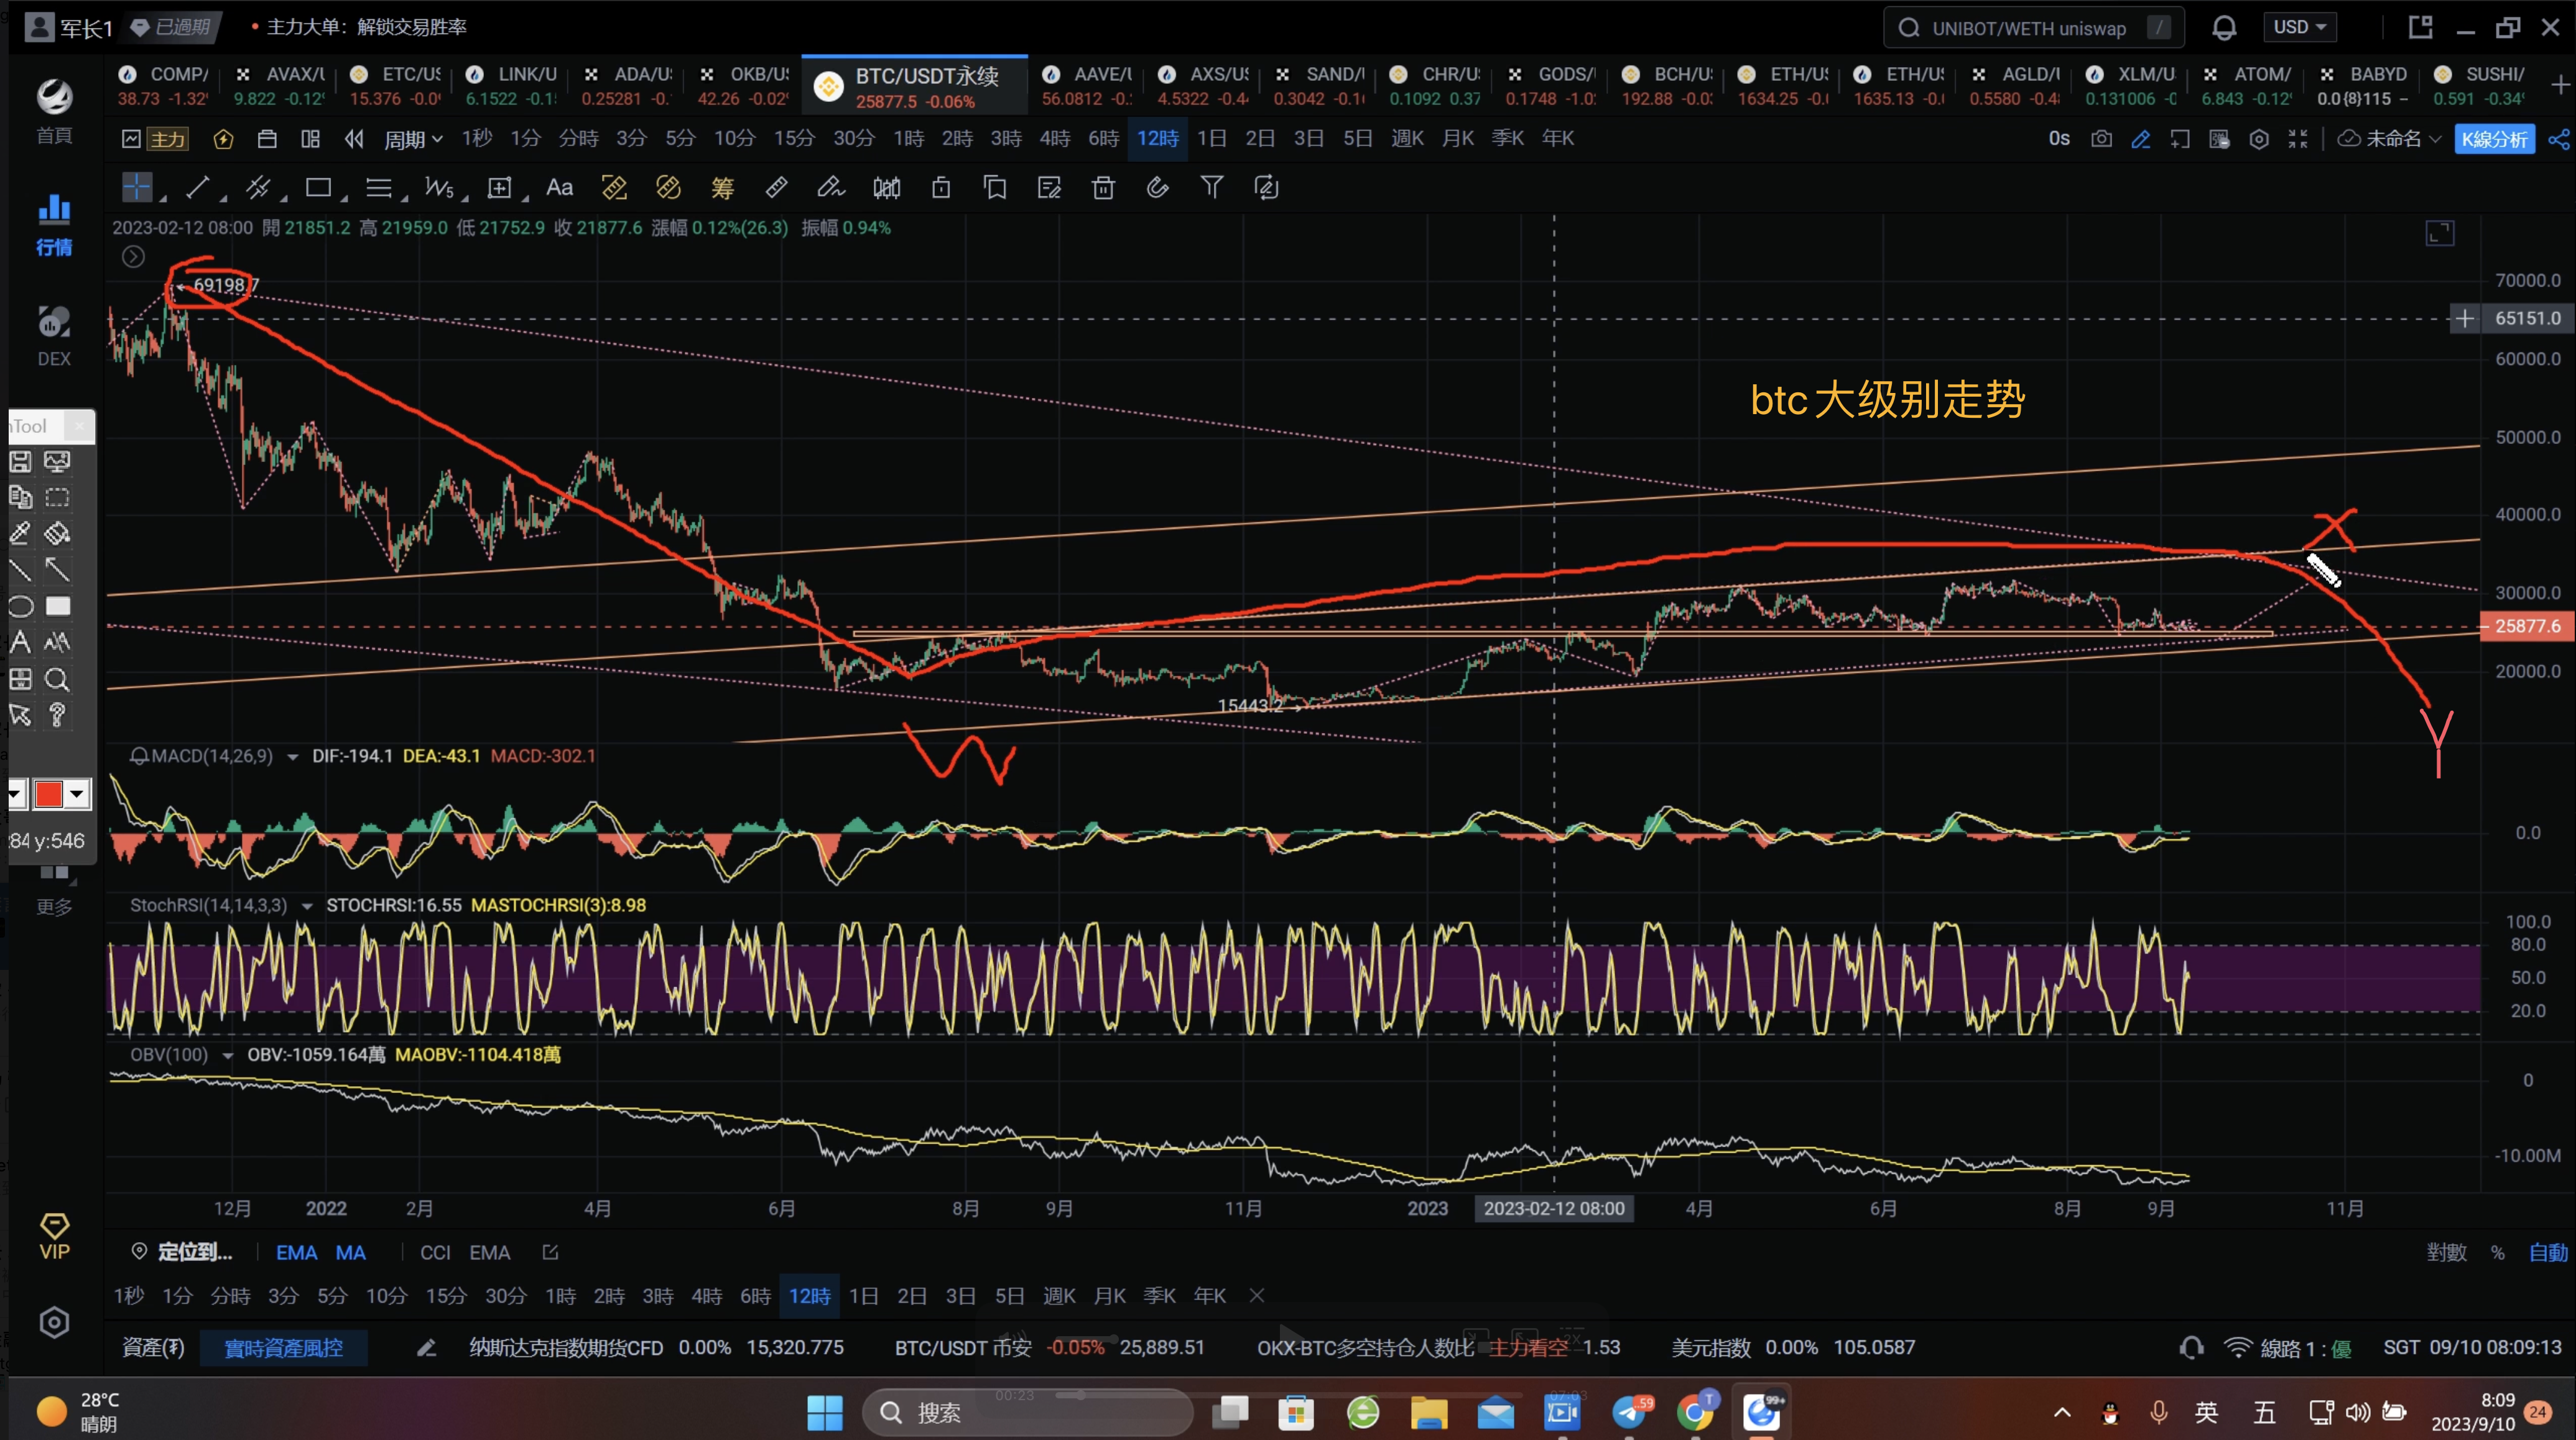Viewport: 2576px width, 1440px height.
Task: Open chart settings hexagon icon
Action: [2258, 139]
